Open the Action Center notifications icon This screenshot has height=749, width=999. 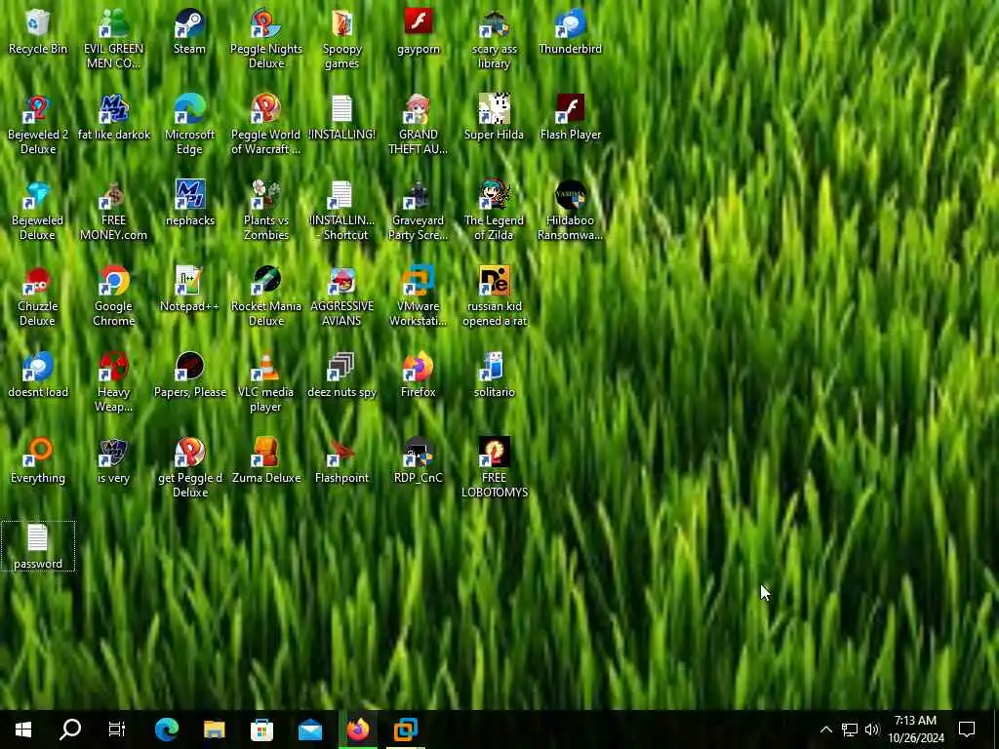(x=967, y=729)
